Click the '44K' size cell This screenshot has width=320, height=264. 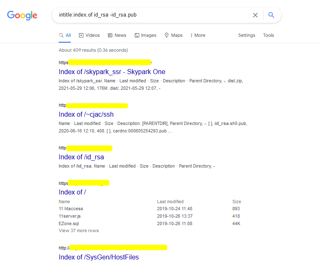[236, 223]
